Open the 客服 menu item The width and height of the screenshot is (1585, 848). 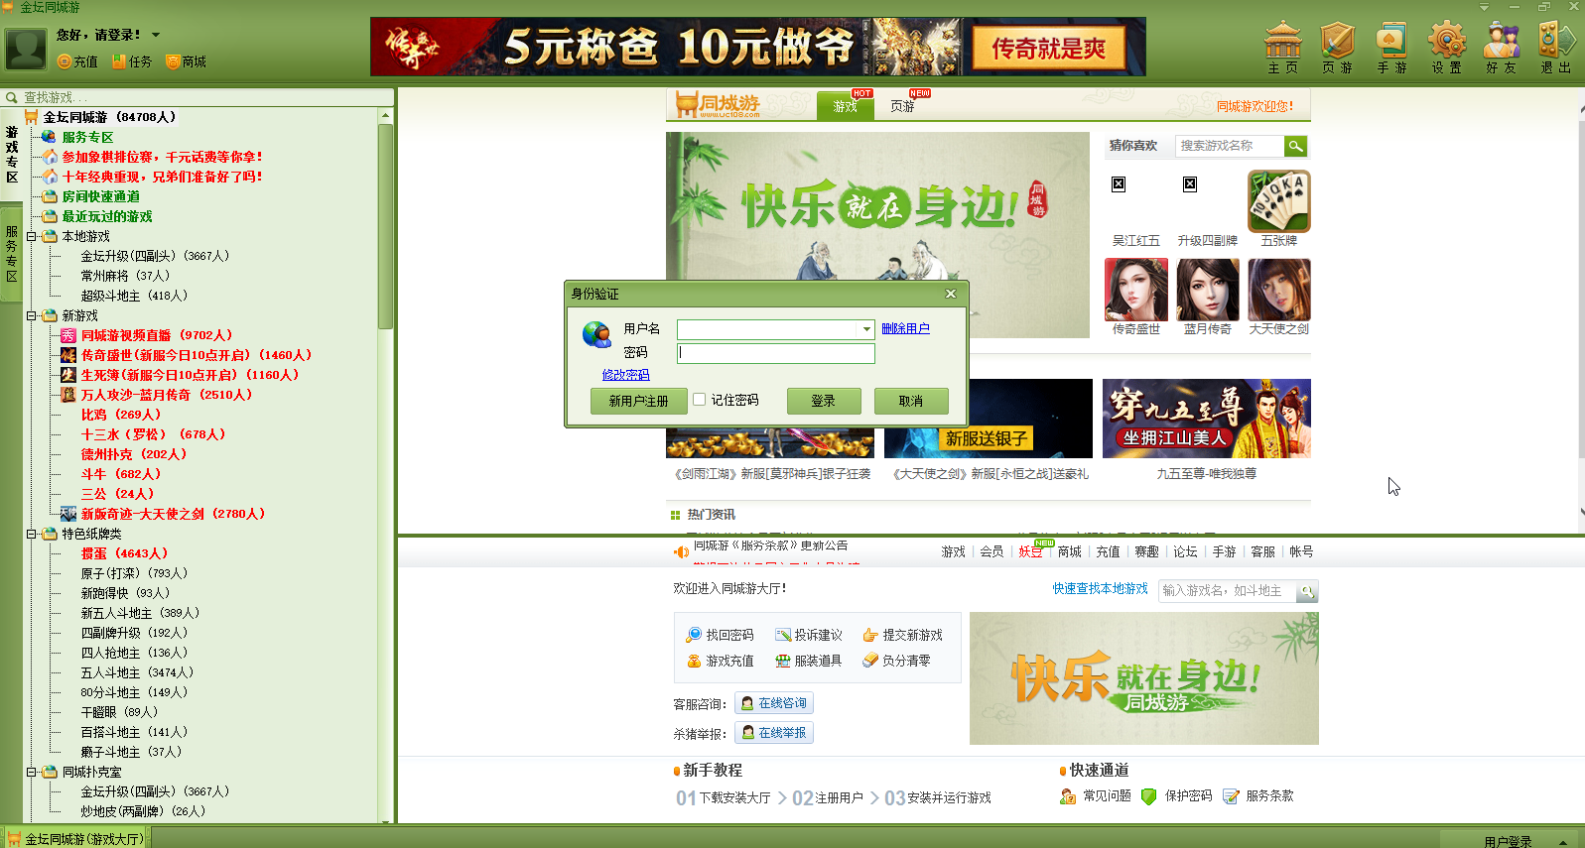[x=1262, y=551]
